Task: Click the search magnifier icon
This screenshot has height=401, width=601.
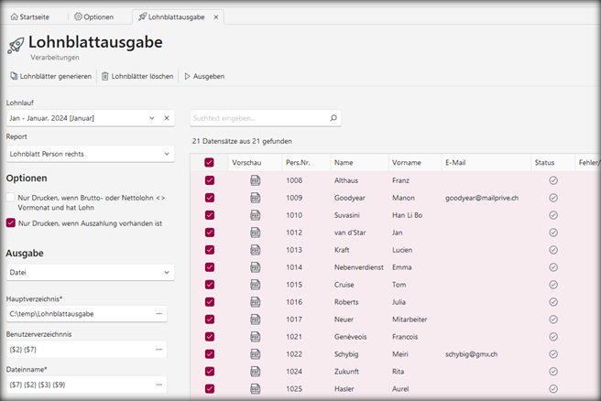Action: 333,118
